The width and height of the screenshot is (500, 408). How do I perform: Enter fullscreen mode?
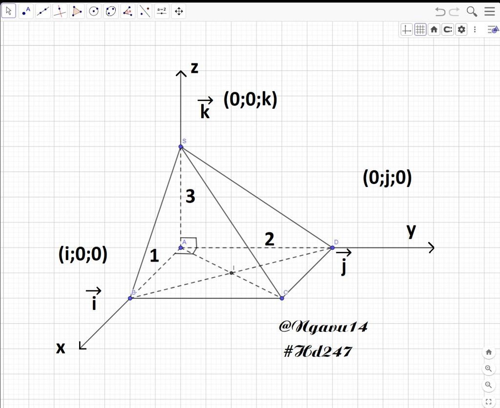point(488,401)
